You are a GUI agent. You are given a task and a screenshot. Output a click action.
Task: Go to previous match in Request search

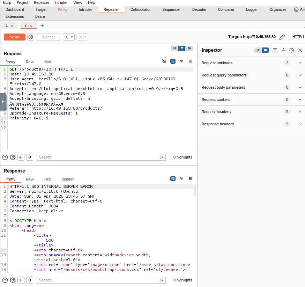click(x=21, y=157)
